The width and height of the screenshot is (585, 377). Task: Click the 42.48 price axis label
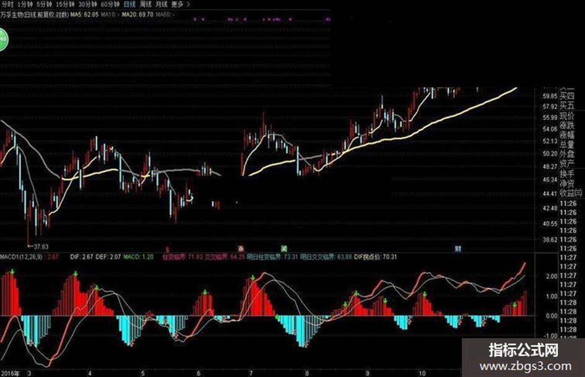coord(550,208)
